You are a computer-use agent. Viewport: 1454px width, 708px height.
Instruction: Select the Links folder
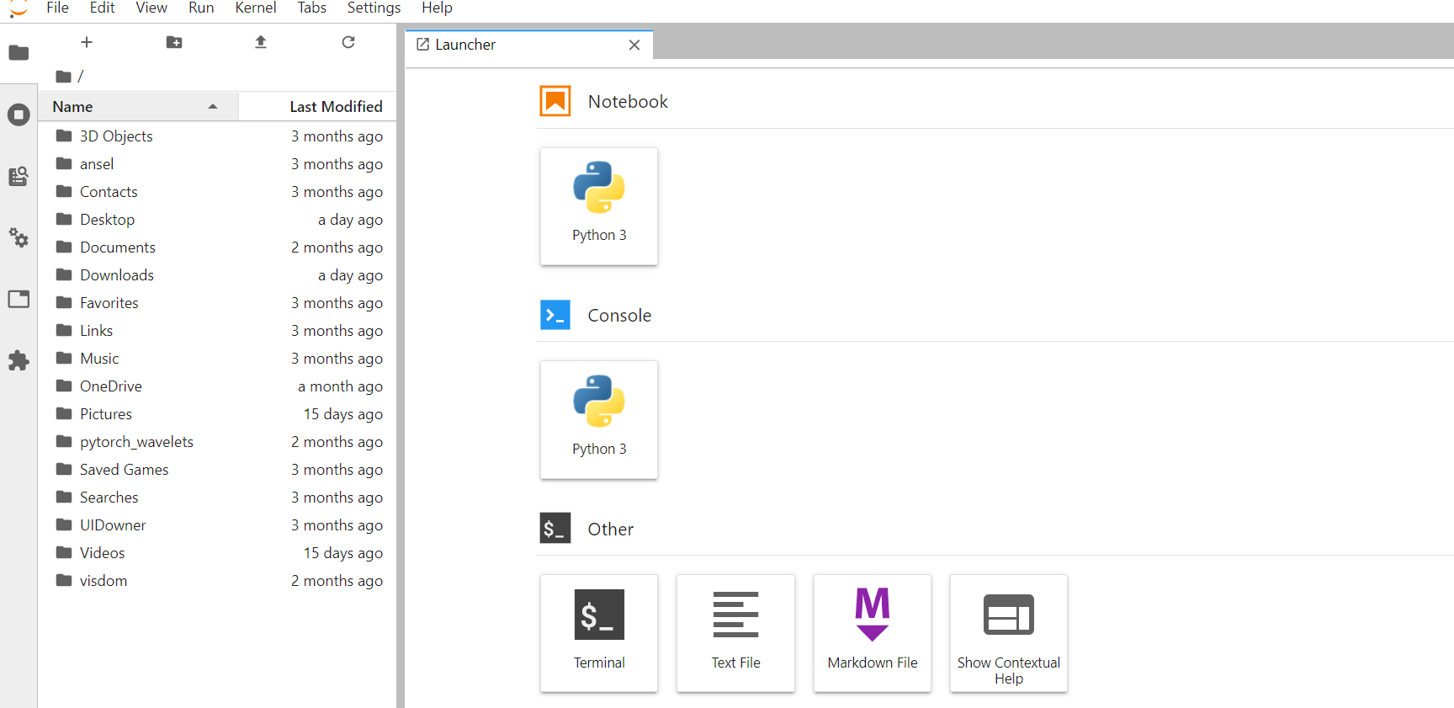[x=217, y=331]
